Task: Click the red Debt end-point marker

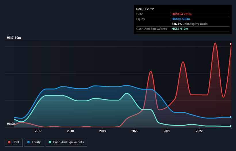Action: pyautogui.click(x=231, y=44)
